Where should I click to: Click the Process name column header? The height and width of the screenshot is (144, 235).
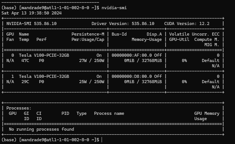pos(109,113)
